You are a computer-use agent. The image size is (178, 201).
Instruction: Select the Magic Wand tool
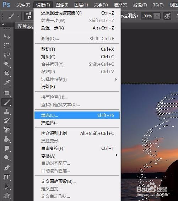7,64
